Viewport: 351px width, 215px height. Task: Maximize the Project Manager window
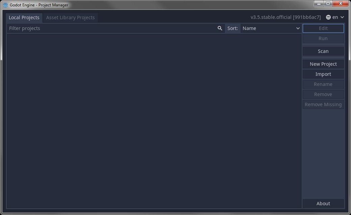click(328, 3)
